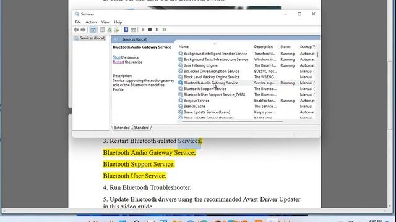Switch to the Extended tab
The image size is (396, 222).
coord(122,128)
